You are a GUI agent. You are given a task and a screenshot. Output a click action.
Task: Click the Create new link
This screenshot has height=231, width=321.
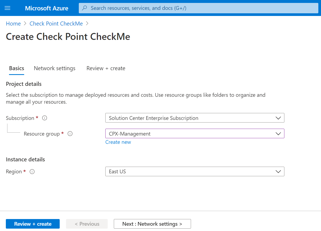[118, 142]
